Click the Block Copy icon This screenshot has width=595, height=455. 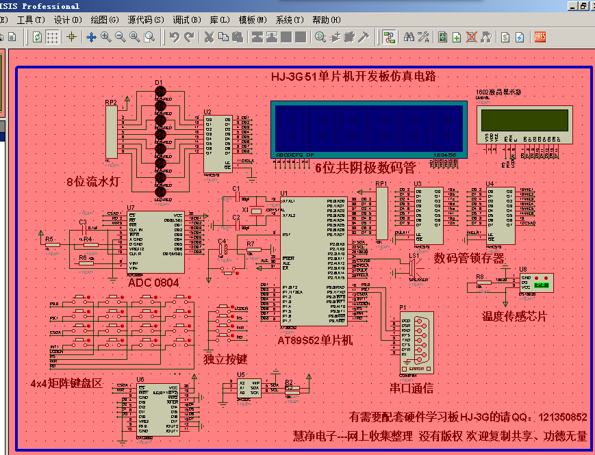tap(257, 37)
